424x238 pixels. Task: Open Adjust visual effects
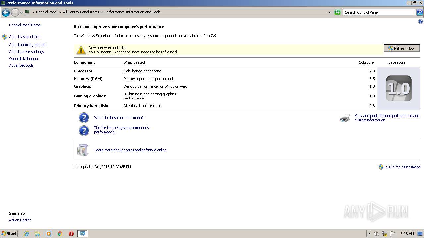point(25,37)
